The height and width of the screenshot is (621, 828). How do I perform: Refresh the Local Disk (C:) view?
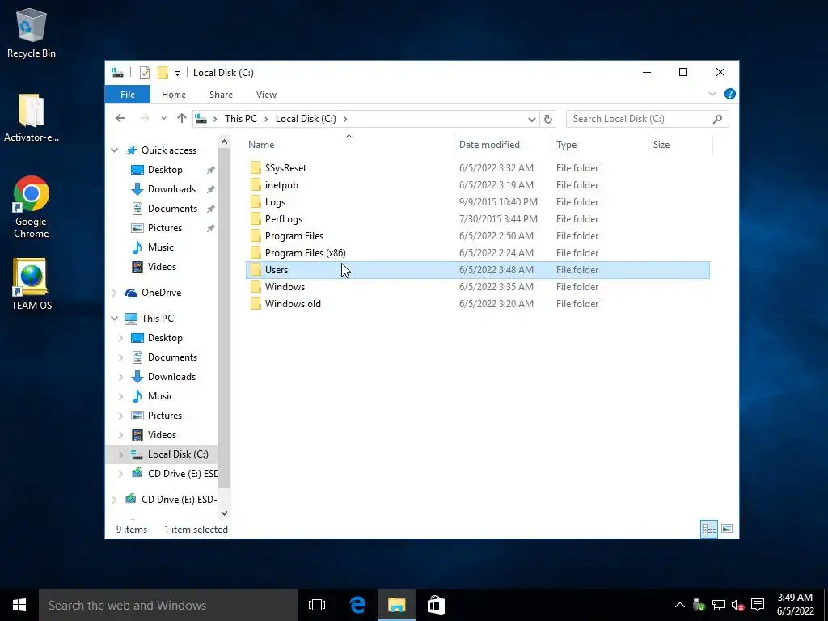click(x=548, y=120)
